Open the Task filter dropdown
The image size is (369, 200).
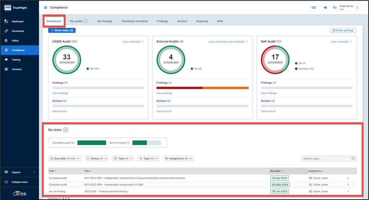coord(123,159)
